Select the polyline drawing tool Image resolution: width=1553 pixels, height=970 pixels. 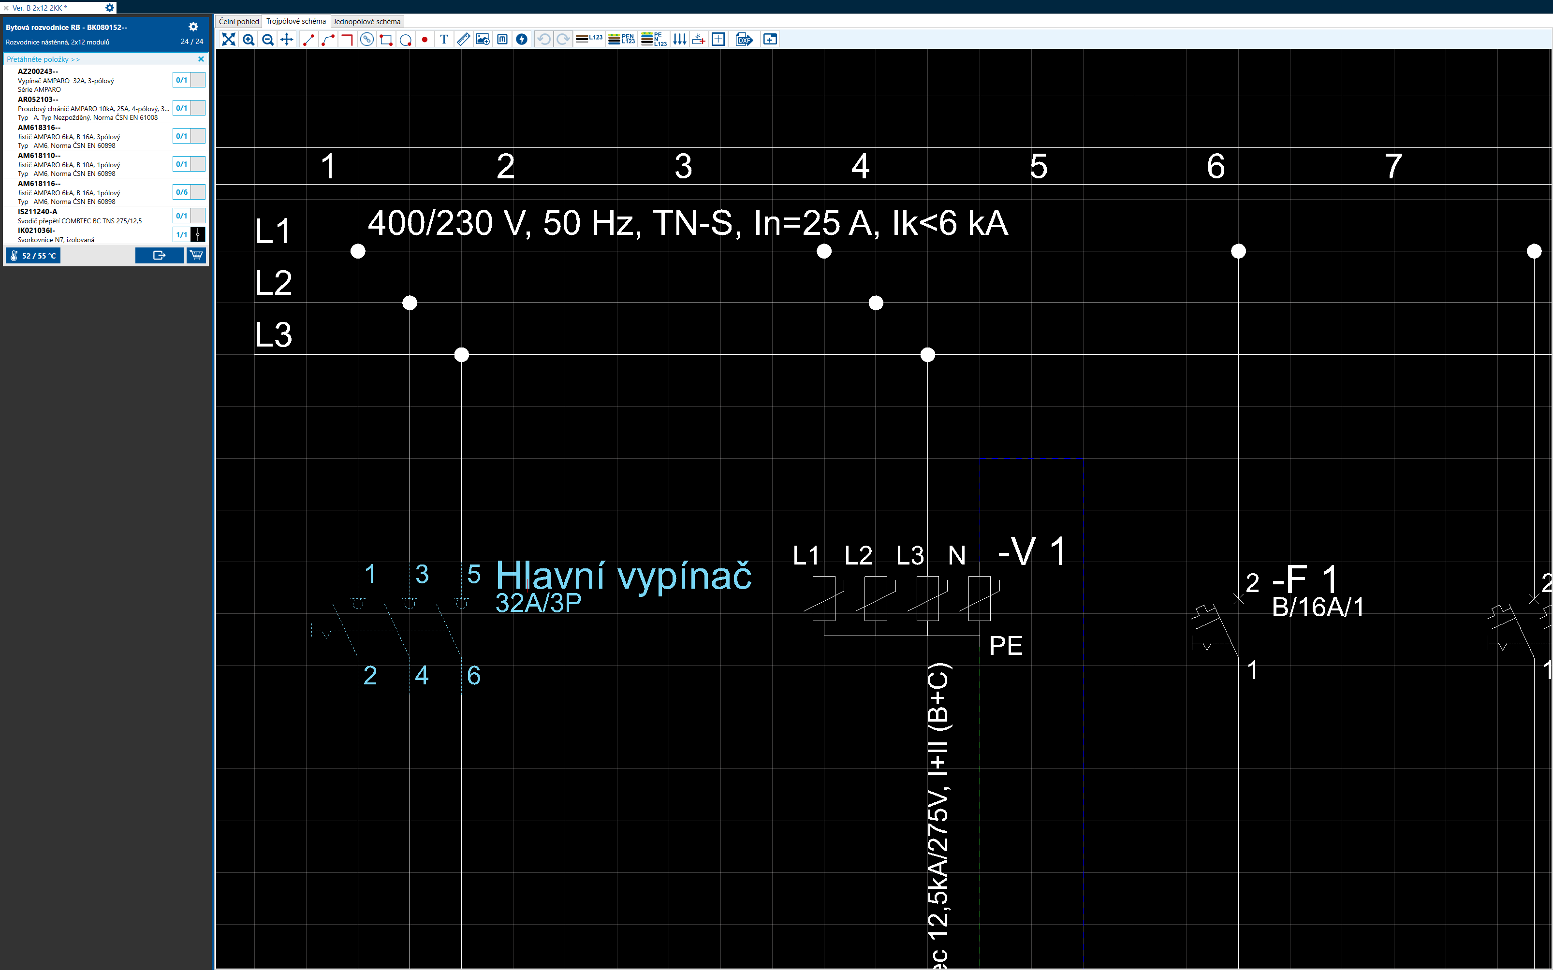coord(328,40)
